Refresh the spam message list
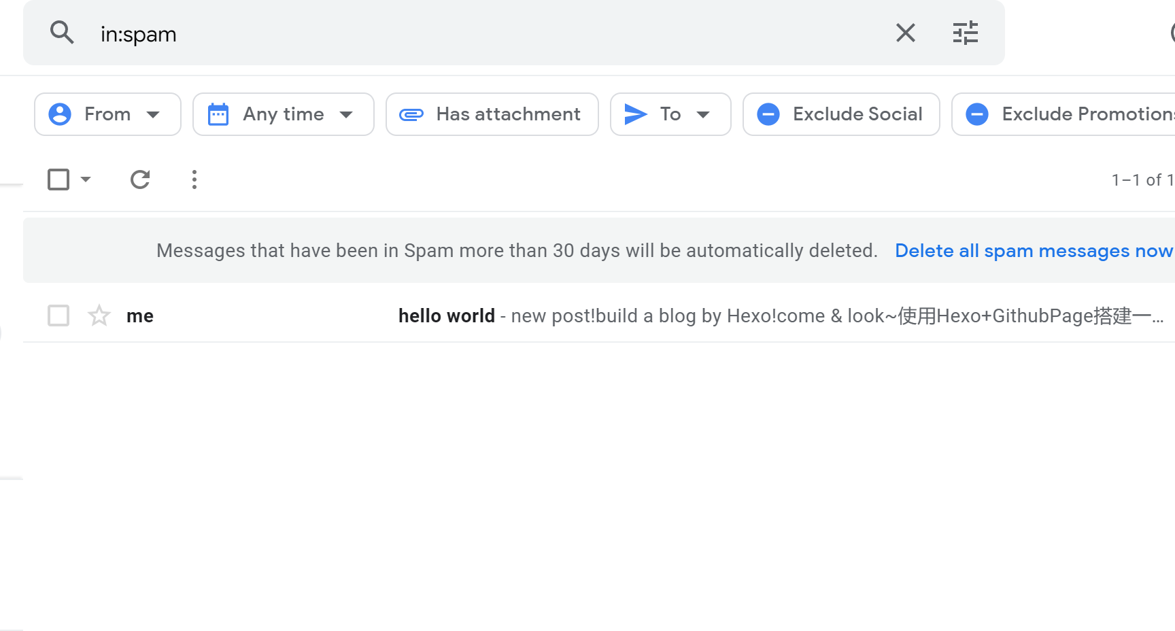This screenshot has height=631, width=1175. tap(140, 179)
